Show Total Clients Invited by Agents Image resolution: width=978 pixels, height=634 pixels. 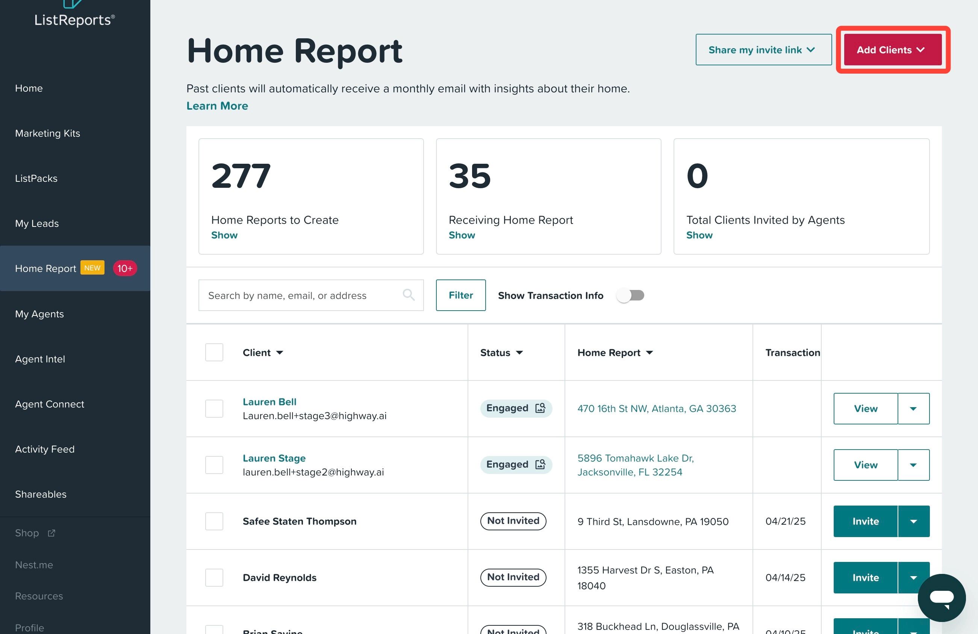[699, 235]
